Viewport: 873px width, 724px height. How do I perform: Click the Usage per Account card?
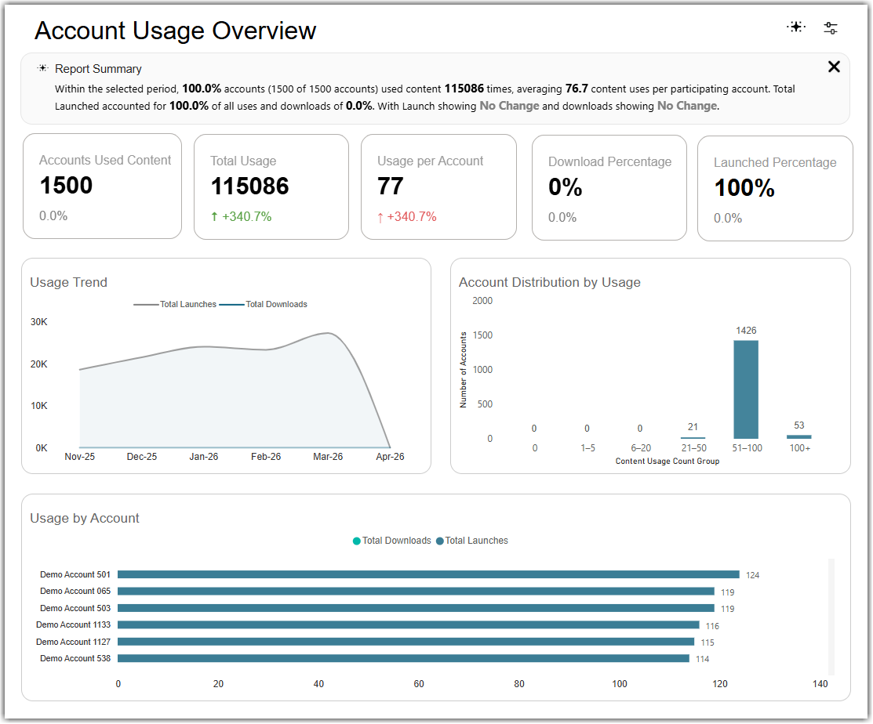(438, 186)
